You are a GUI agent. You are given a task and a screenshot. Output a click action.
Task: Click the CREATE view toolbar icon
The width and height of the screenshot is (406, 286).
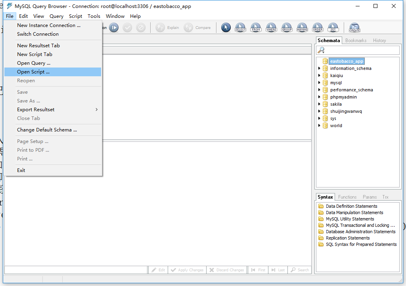click(354, 27)
